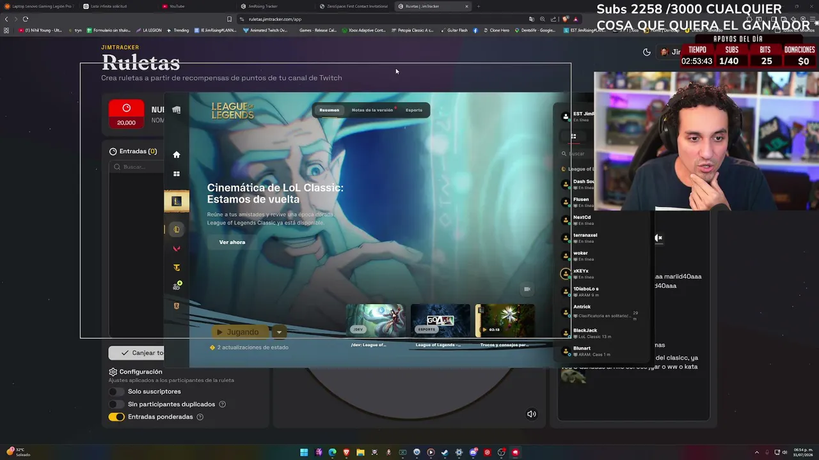819x460 pixels.
Task: Switch to ZeroSpace: First Contact Invitational tab
Action: (353, 6)
